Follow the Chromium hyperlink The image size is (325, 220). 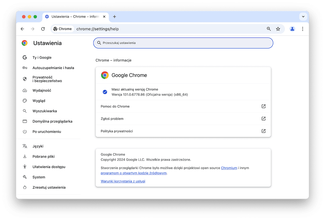tap(229, 168)
